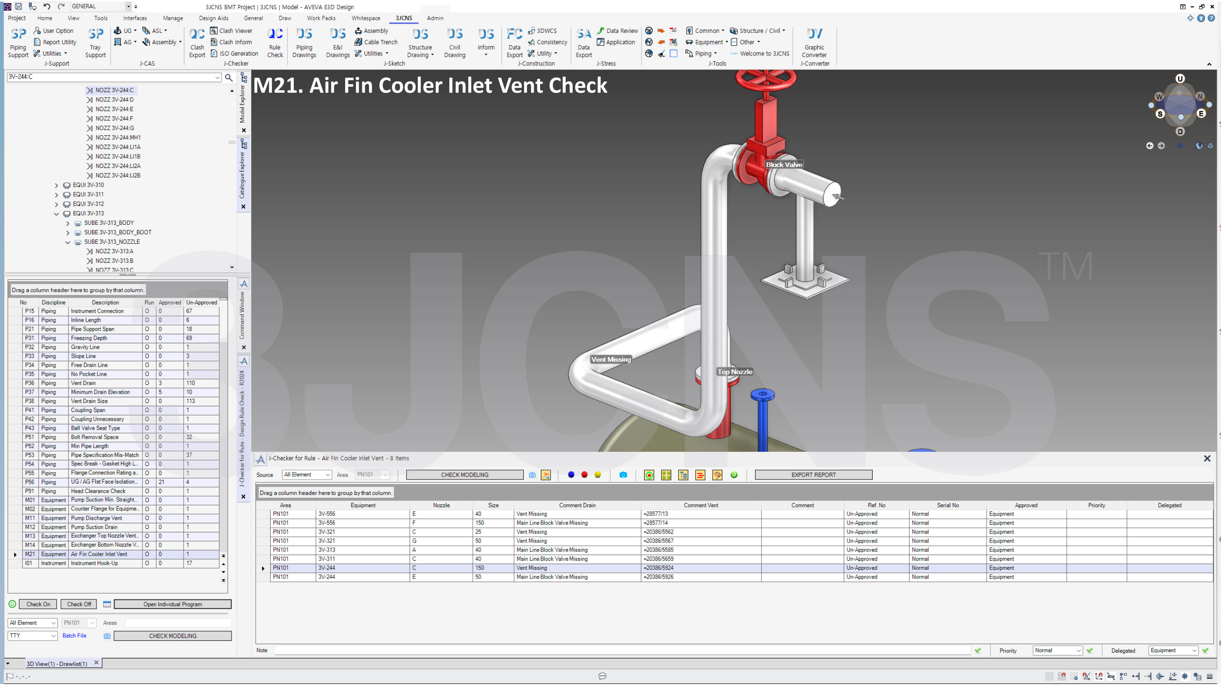Open the Source All Element dropdown in J-Checker panel

(306, 475)
